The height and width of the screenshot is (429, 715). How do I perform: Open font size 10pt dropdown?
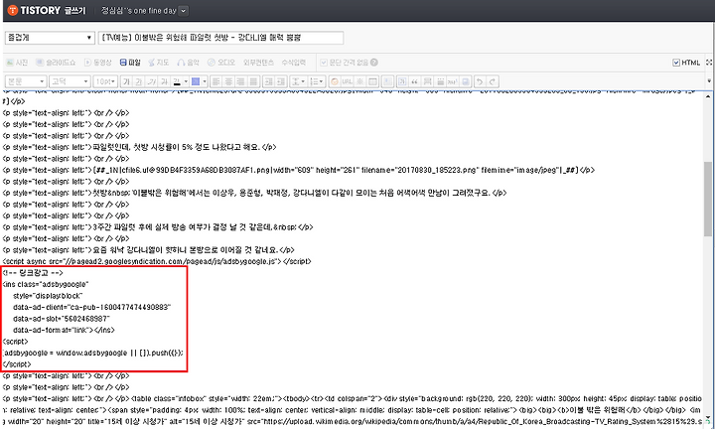105,81
